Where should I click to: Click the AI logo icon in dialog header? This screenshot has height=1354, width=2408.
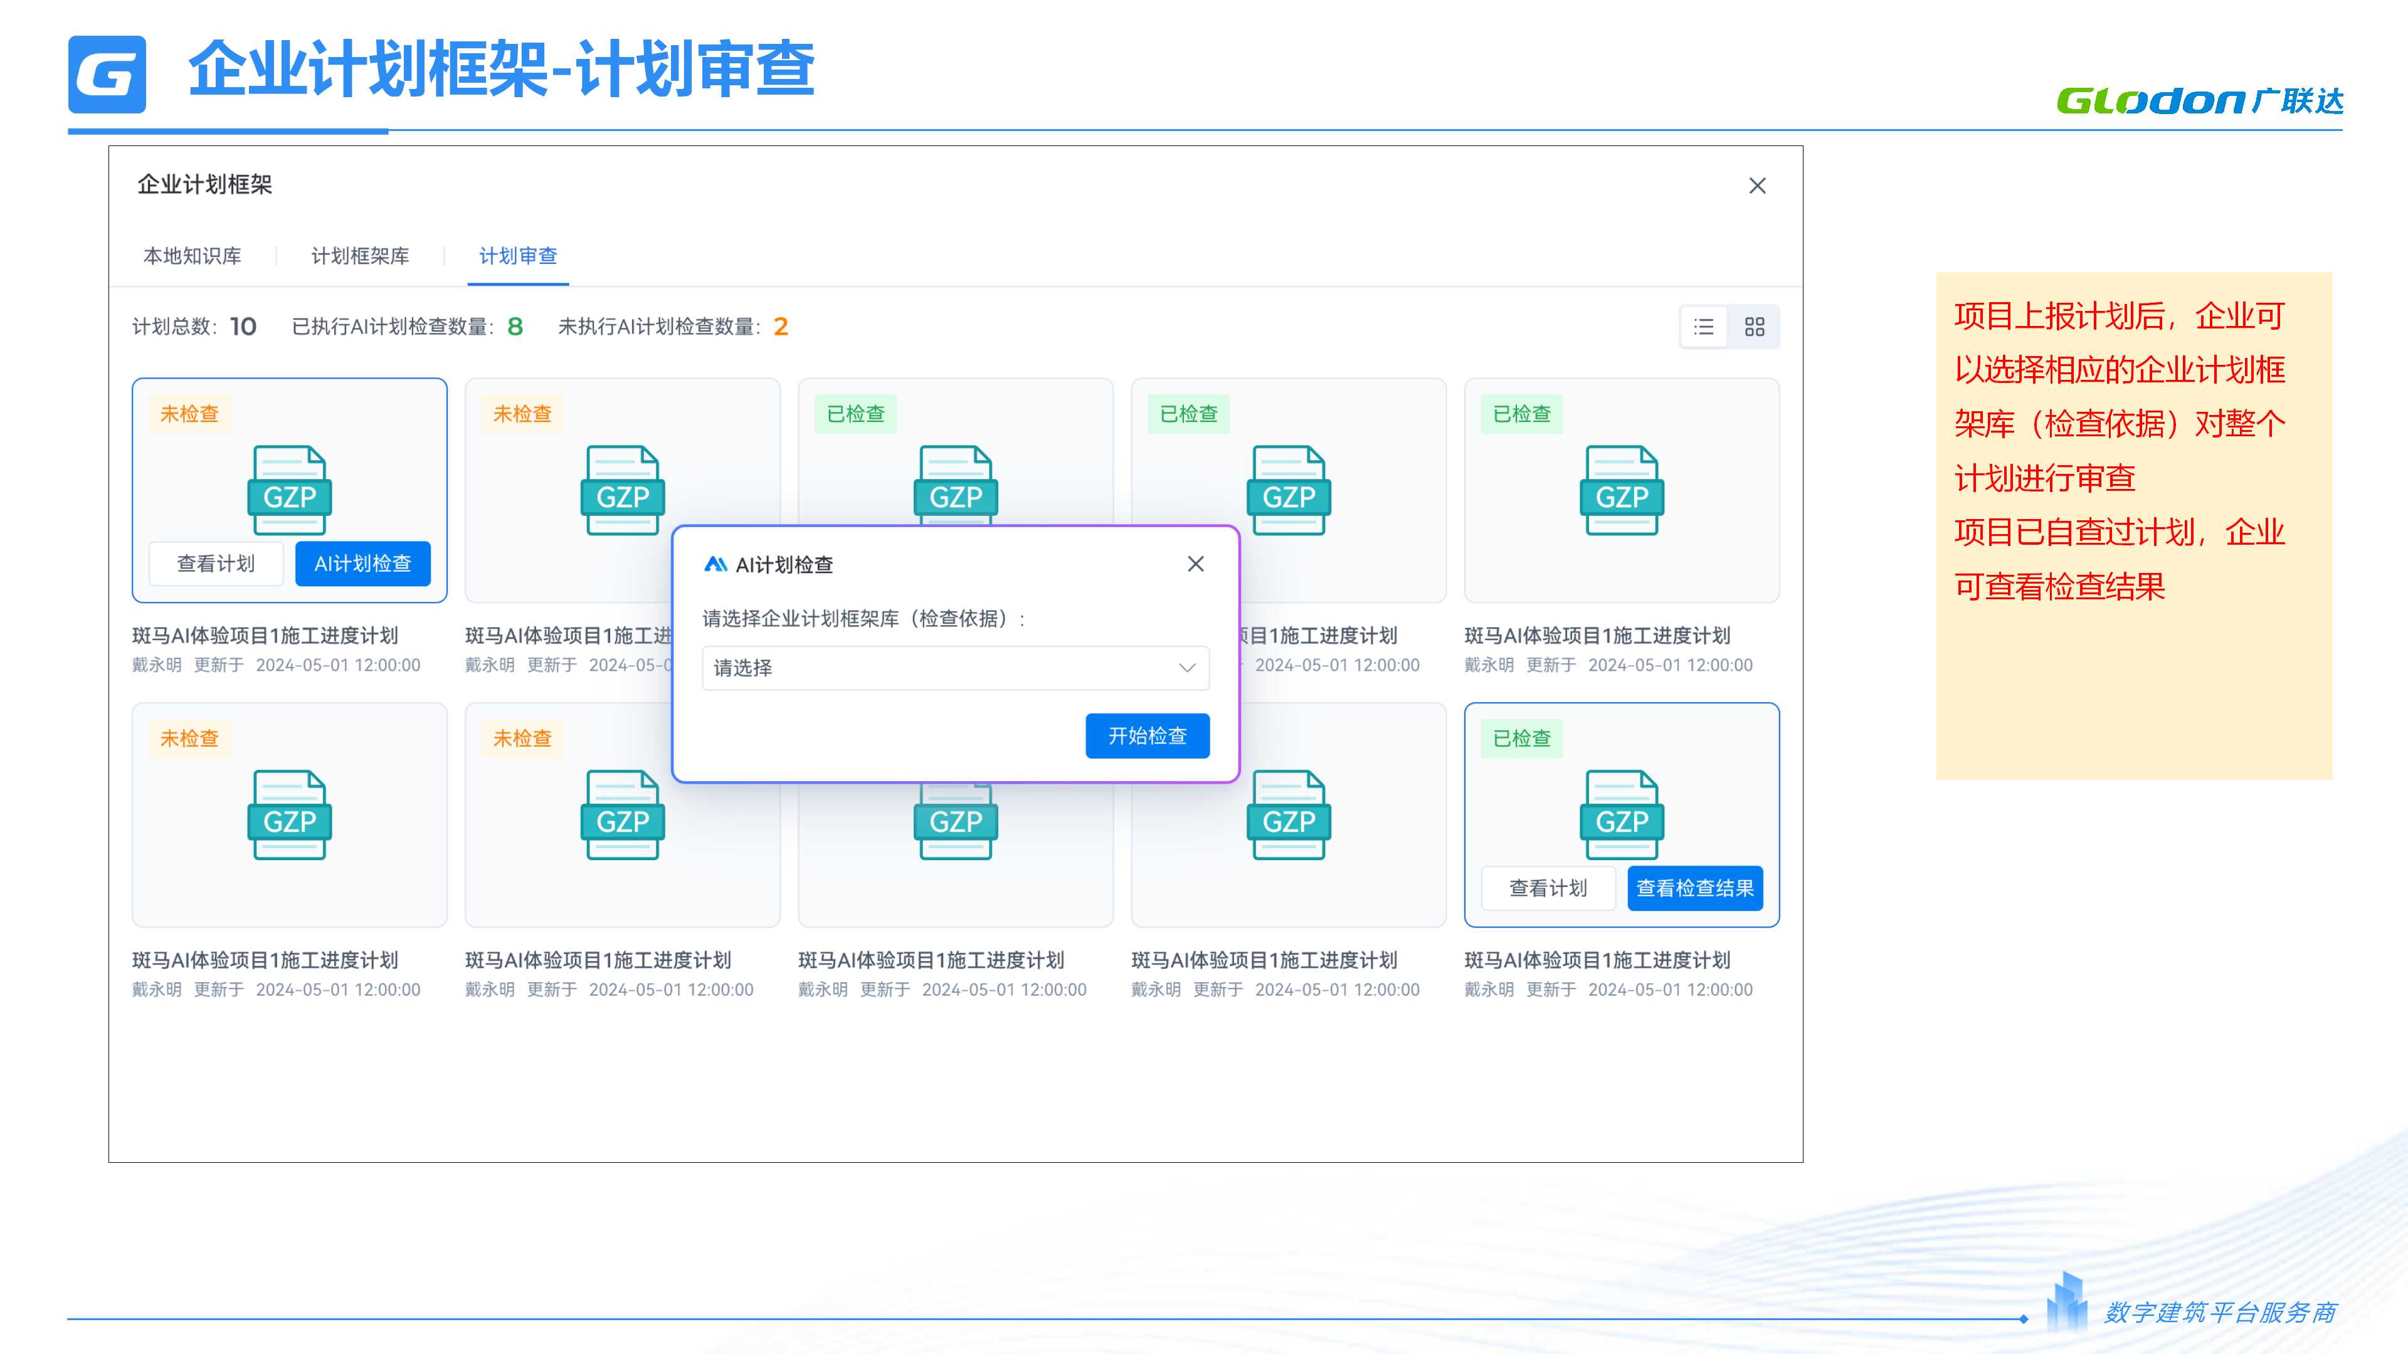(x=715, y=564)
